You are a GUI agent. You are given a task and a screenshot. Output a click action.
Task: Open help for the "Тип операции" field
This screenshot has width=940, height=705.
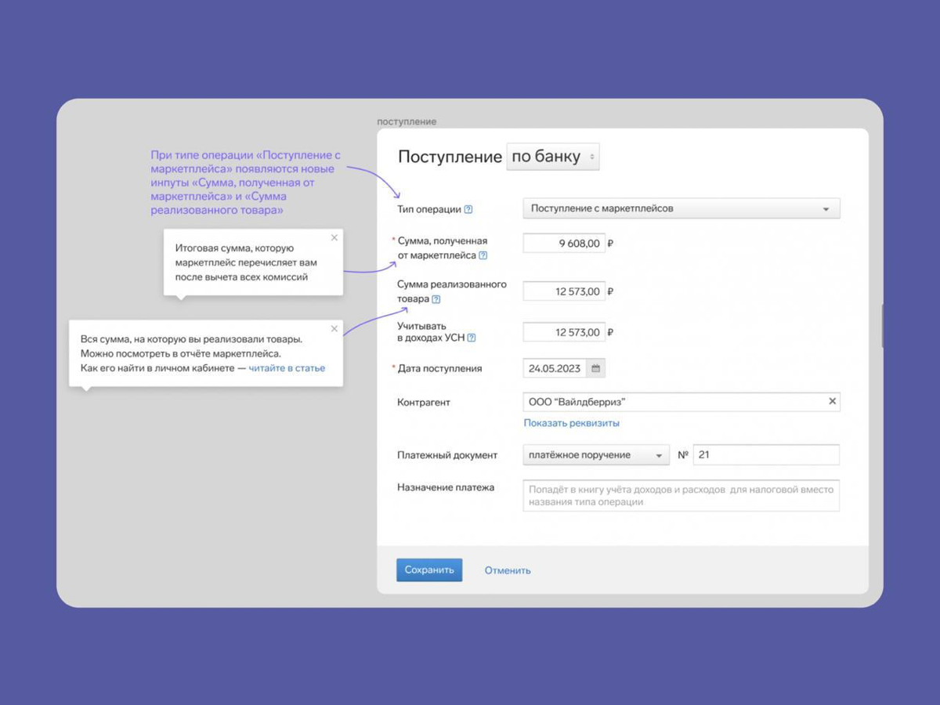pos(468,210)
